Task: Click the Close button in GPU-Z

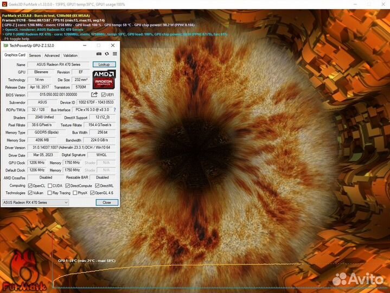Action: 106,202
